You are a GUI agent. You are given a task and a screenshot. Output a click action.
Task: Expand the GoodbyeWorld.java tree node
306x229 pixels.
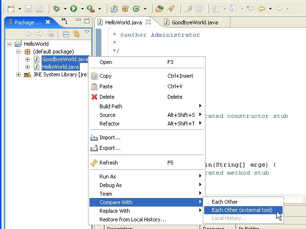coord(27,59)
